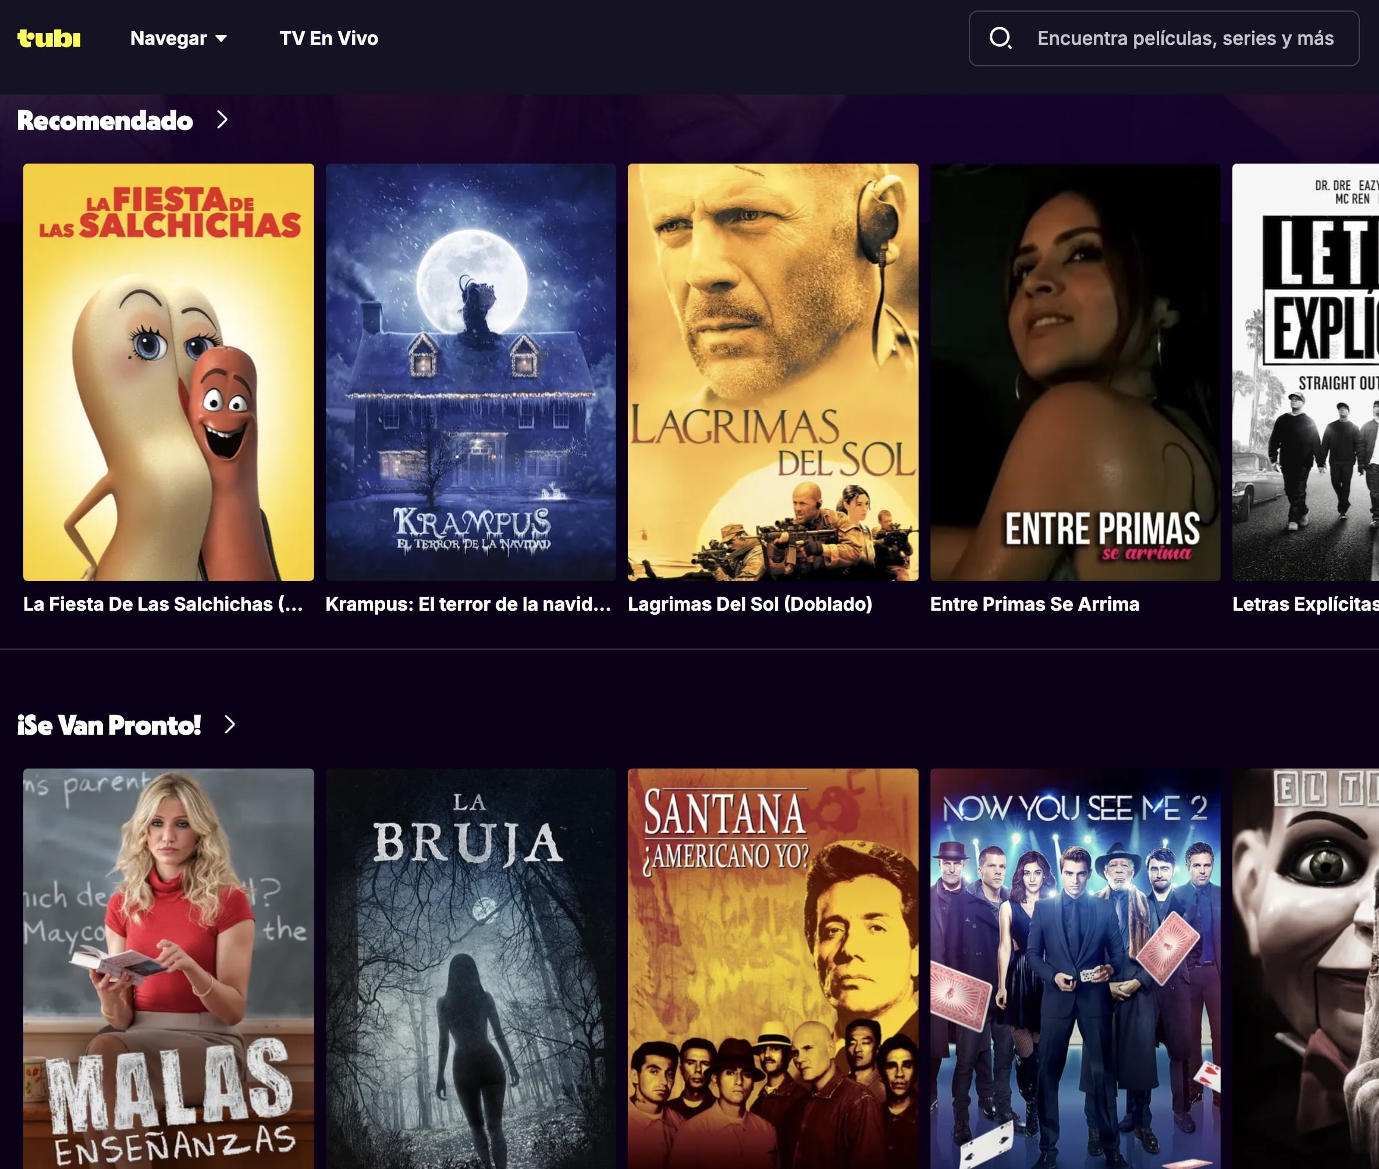
Task: Click the search input field
Action: point(1184,38)
